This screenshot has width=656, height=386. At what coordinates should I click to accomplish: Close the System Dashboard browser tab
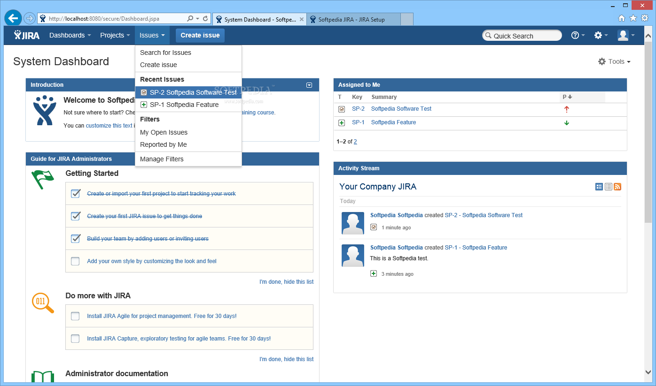click(301, 20)
